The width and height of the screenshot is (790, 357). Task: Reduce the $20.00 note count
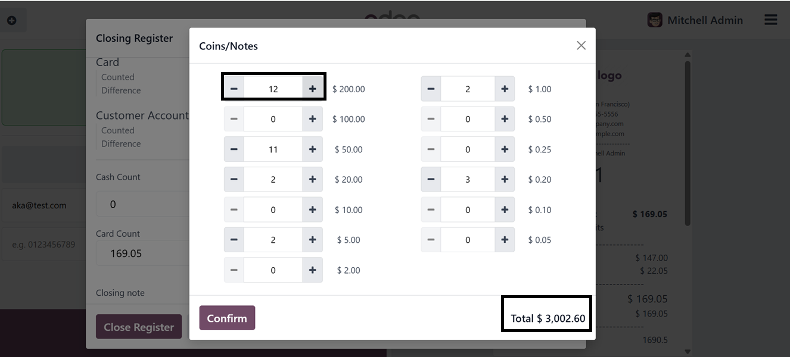point(234,180)
